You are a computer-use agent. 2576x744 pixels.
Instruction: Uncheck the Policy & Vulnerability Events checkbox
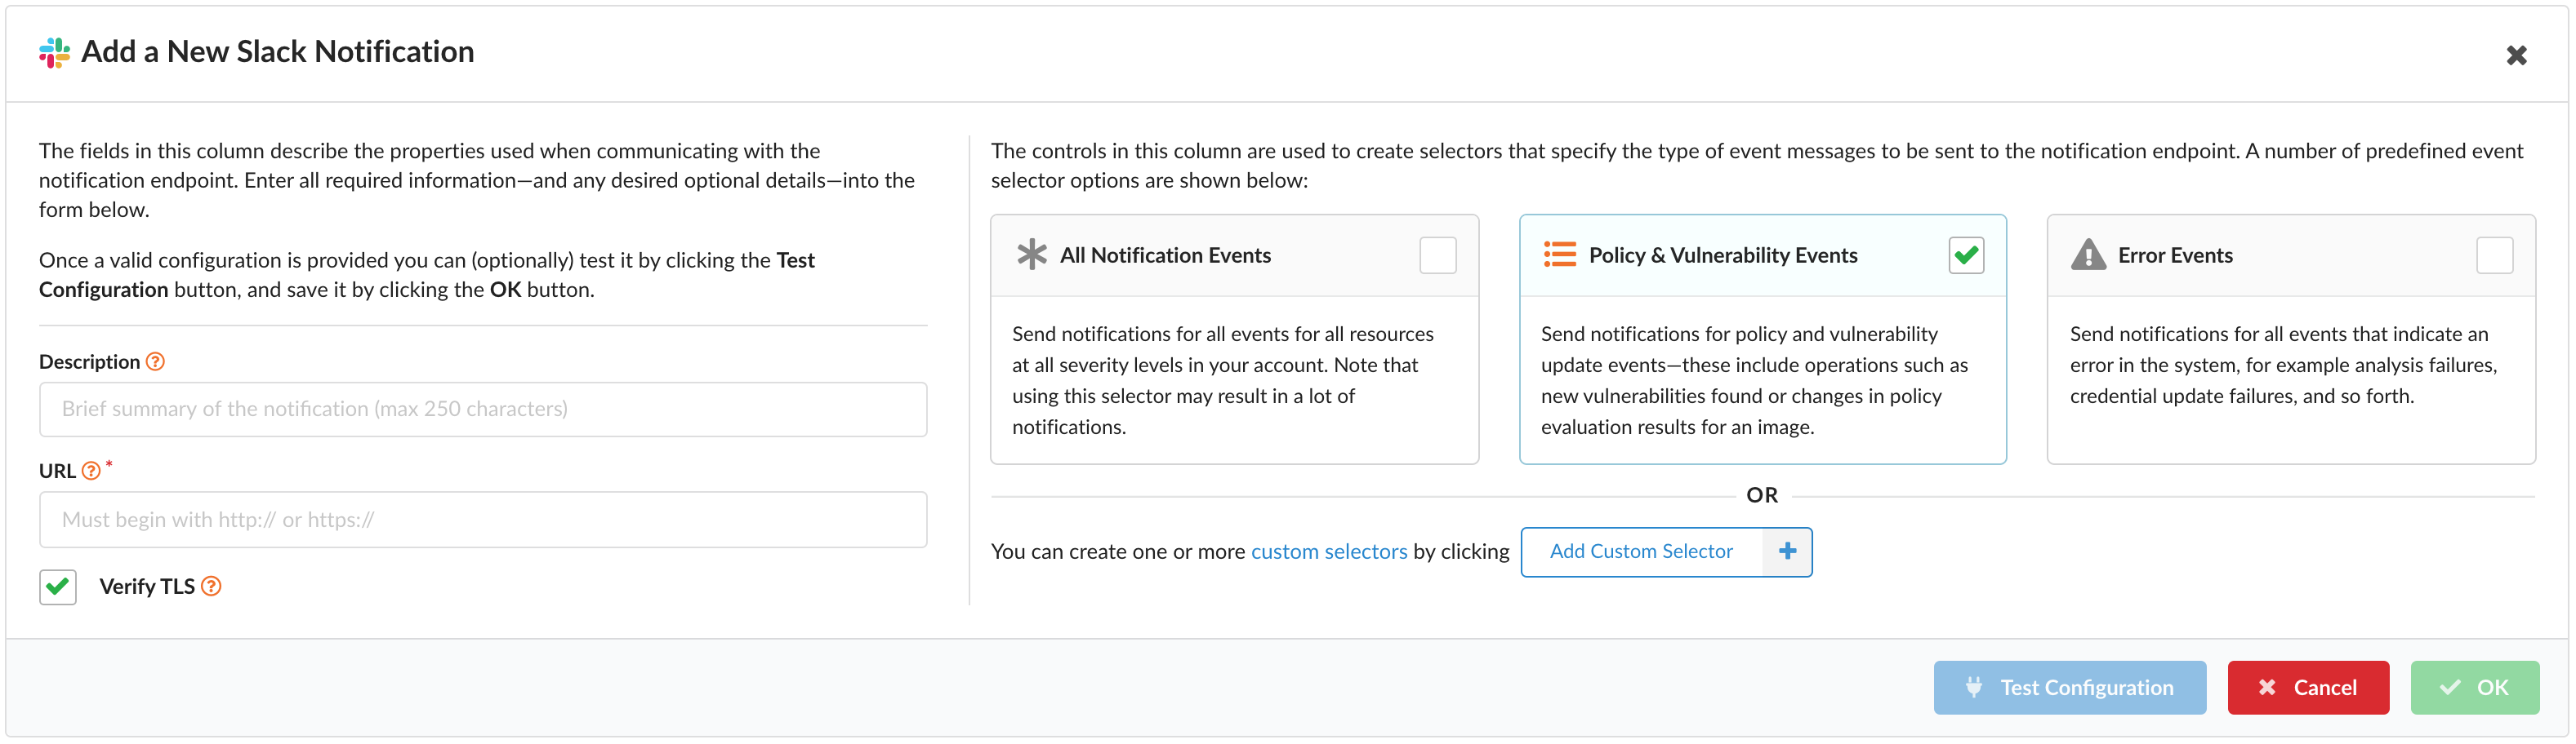(1965, 255)
